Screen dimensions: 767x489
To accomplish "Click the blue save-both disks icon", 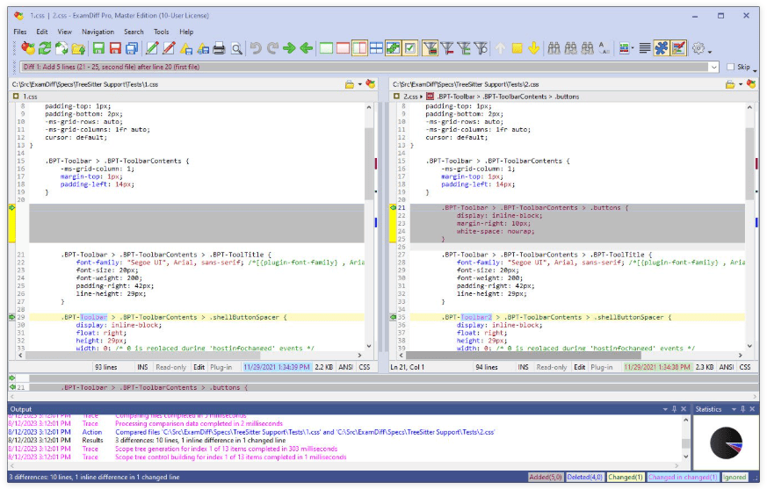I will [132, 48].
